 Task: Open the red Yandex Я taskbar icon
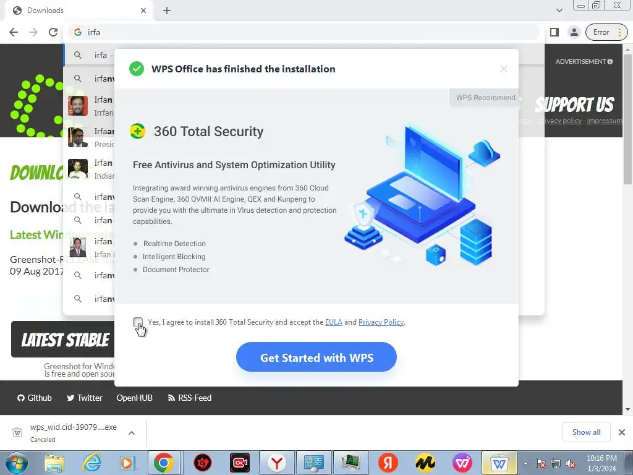388,463
